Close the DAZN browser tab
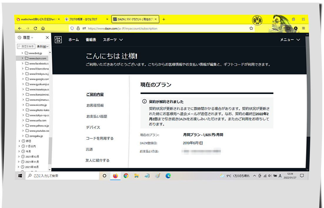 pos(156,19)
